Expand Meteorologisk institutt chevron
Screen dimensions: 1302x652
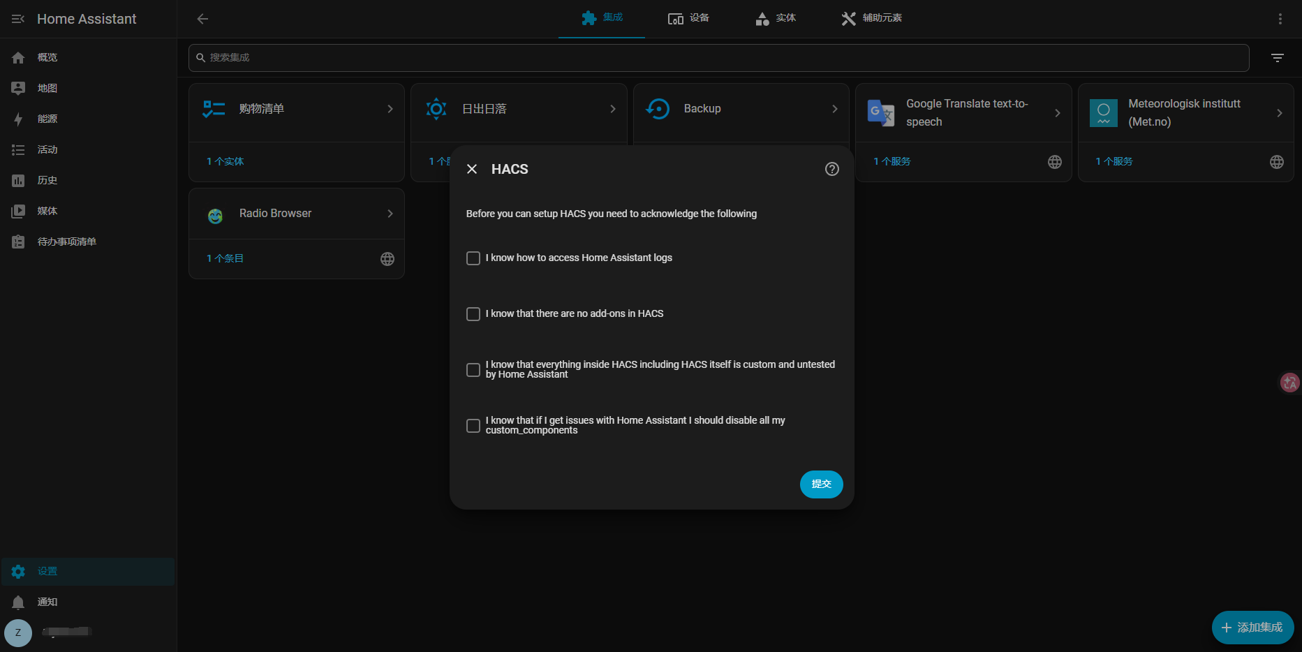[x=1279, y=113]
